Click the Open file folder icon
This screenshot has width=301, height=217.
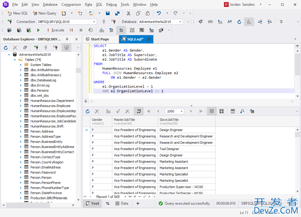click(91, 13)
